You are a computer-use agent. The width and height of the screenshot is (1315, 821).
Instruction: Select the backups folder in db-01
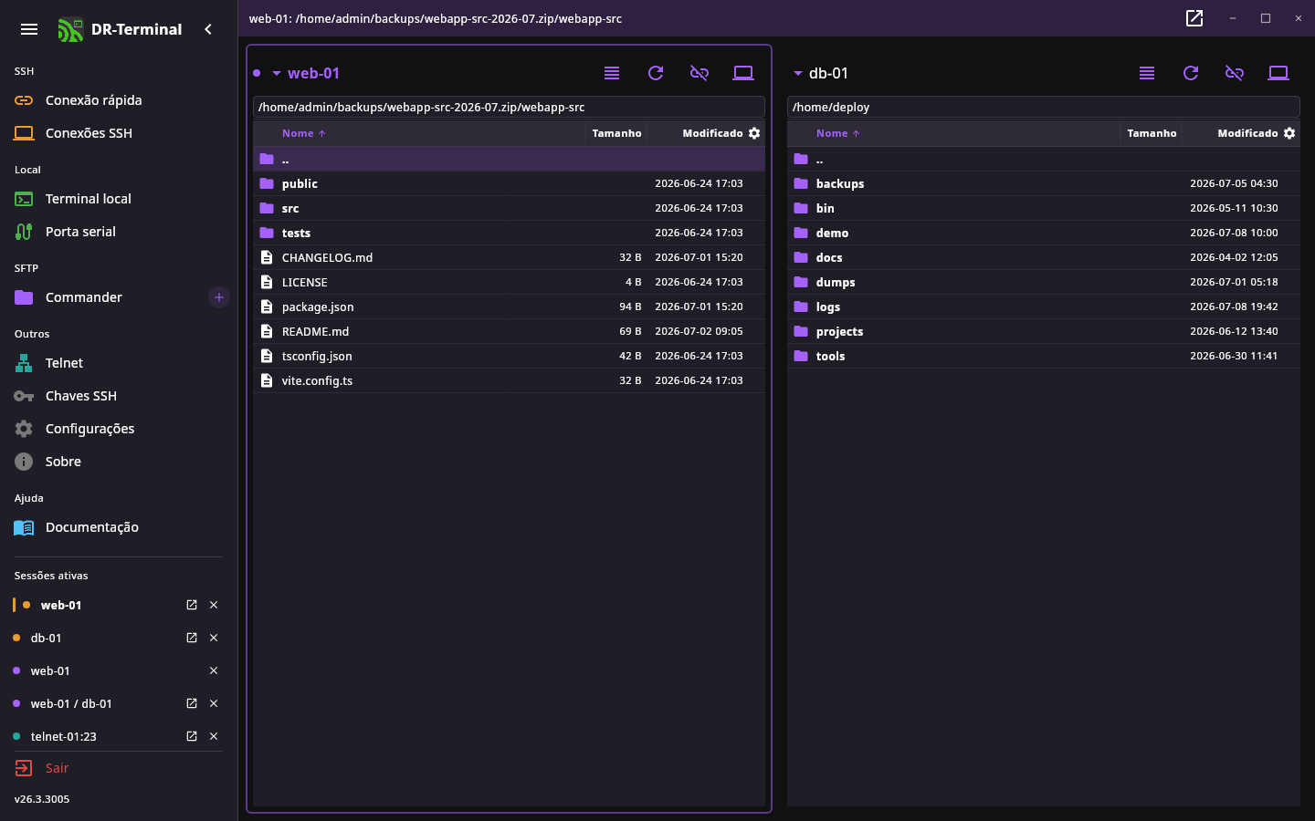[x=1044, y=183]
